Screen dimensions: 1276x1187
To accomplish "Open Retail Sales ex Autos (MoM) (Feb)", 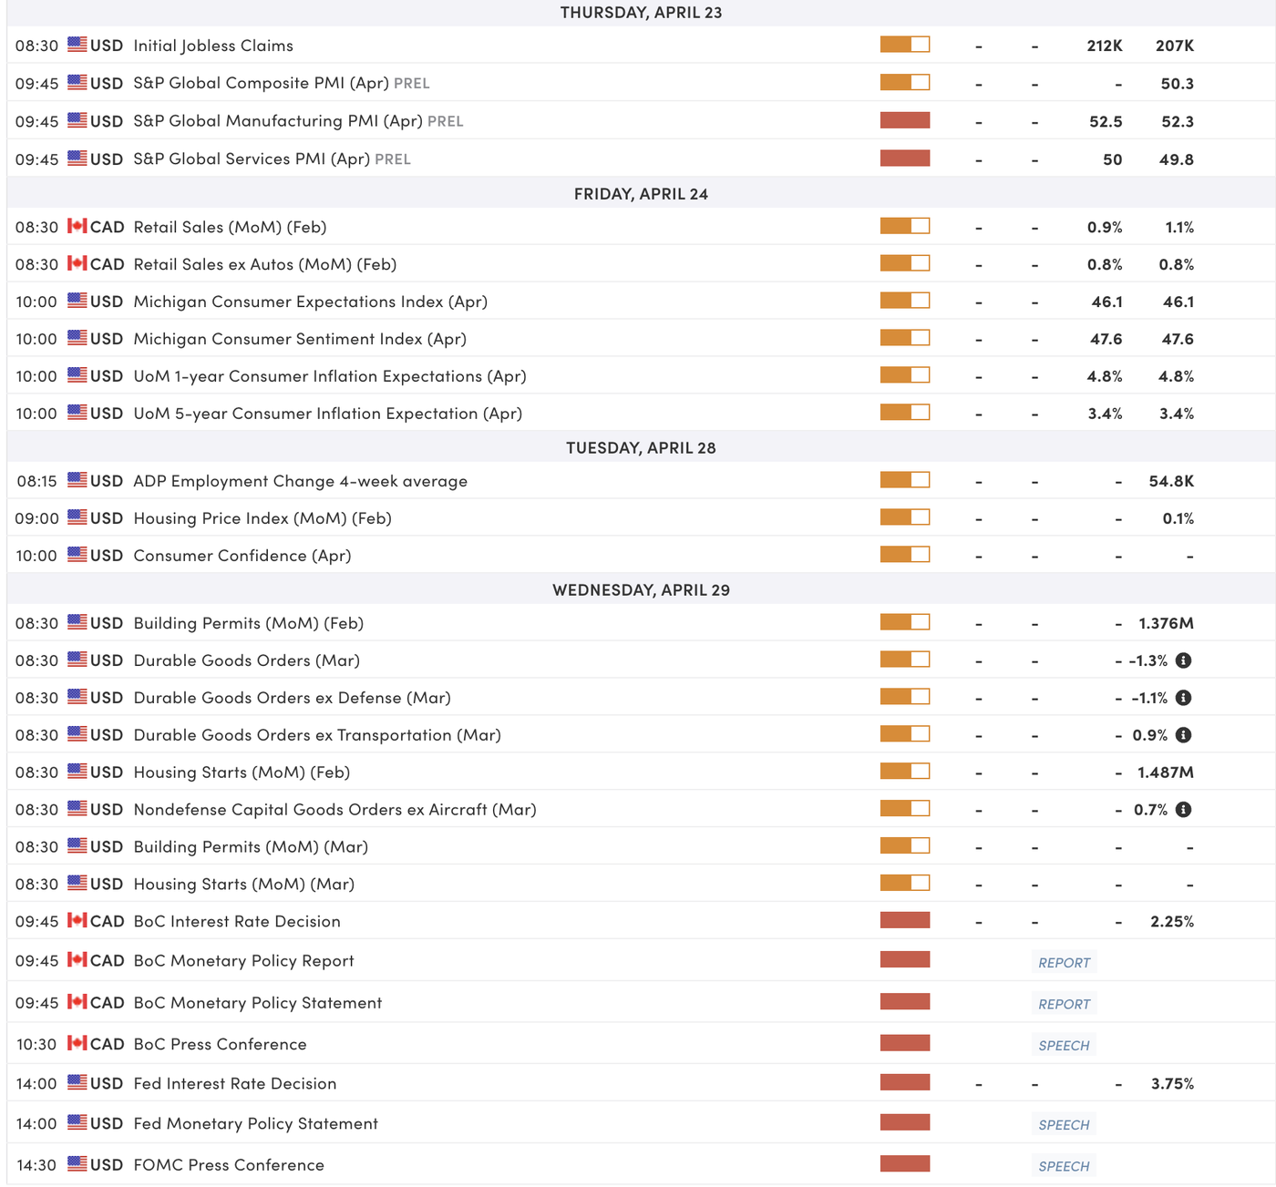I will click(265, 264).
